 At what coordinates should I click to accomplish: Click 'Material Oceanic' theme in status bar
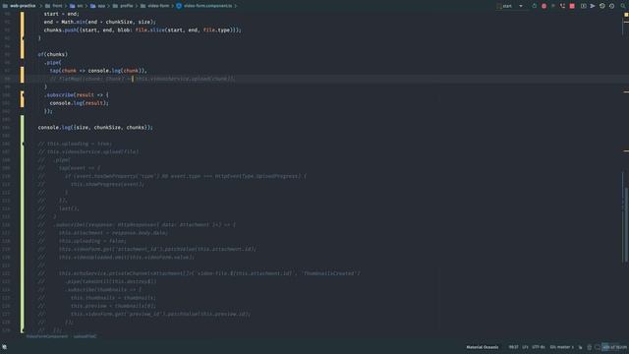click(482, 347)
